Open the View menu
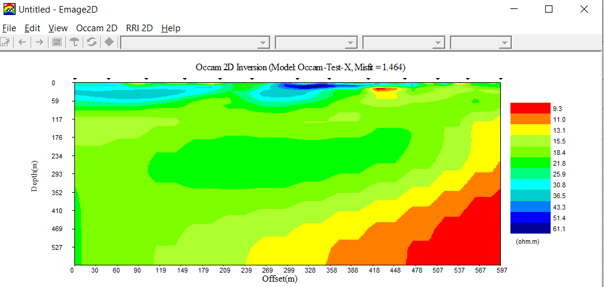This screenshot has height=287, width=604. [58, 28]
